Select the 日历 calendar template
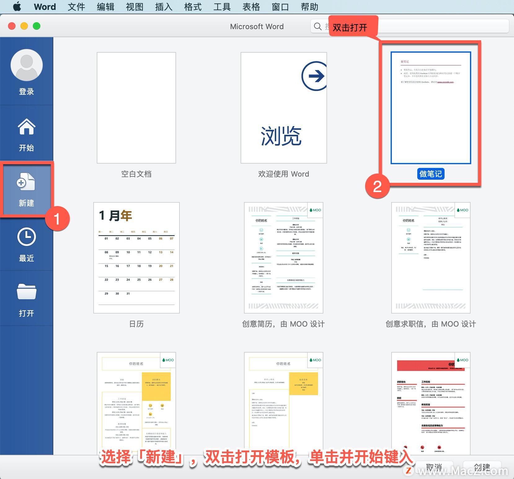 coord(136,258)
